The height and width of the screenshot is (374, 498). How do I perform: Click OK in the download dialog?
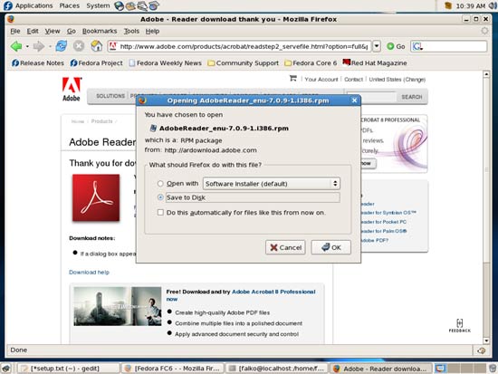[x=330, y=247]
